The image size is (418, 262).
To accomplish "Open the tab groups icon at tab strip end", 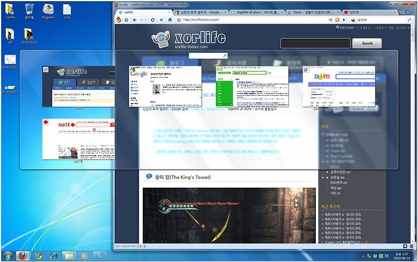I will [408, 13].
